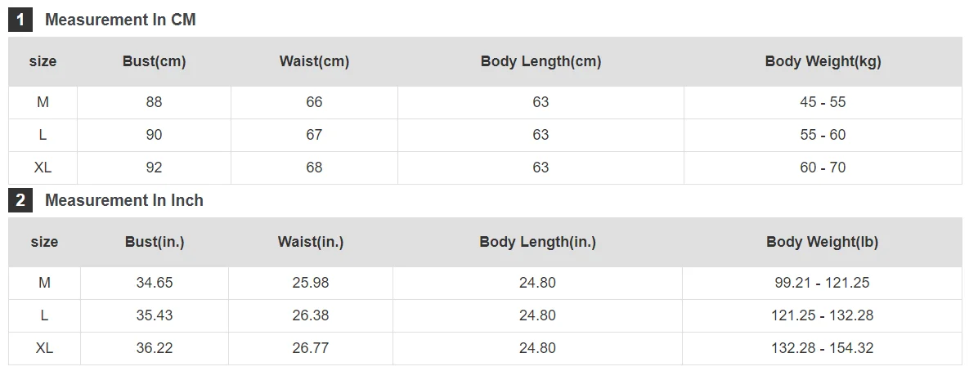This screenshot has height=371, width=969.
Task: Select the waist value 67 cell
Action: pos(314,135)
